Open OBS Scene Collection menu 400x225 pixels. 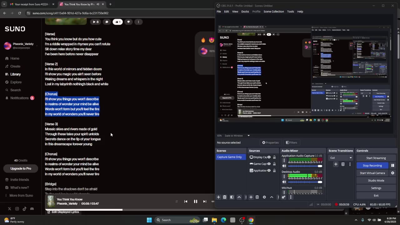coord(274,12)
